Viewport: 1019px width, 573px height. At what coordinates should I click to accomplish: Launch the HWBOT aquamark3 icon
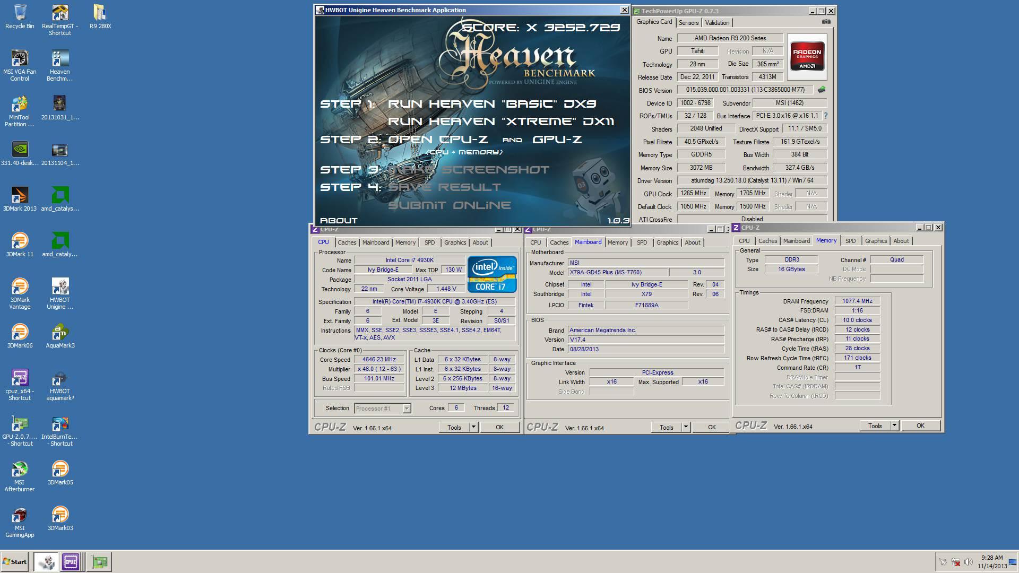tap(60, 385)
